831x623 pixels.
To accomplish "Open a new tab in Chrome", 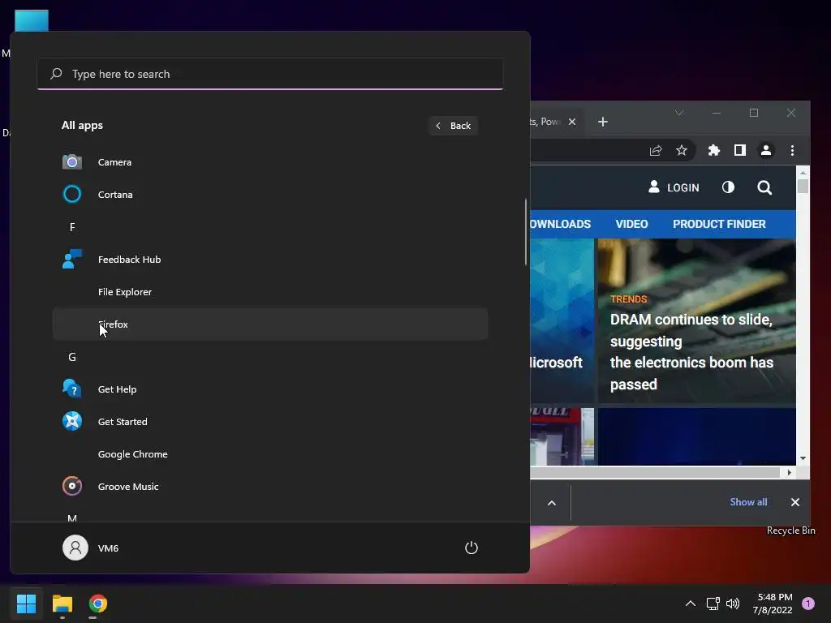I will (603, 122).
